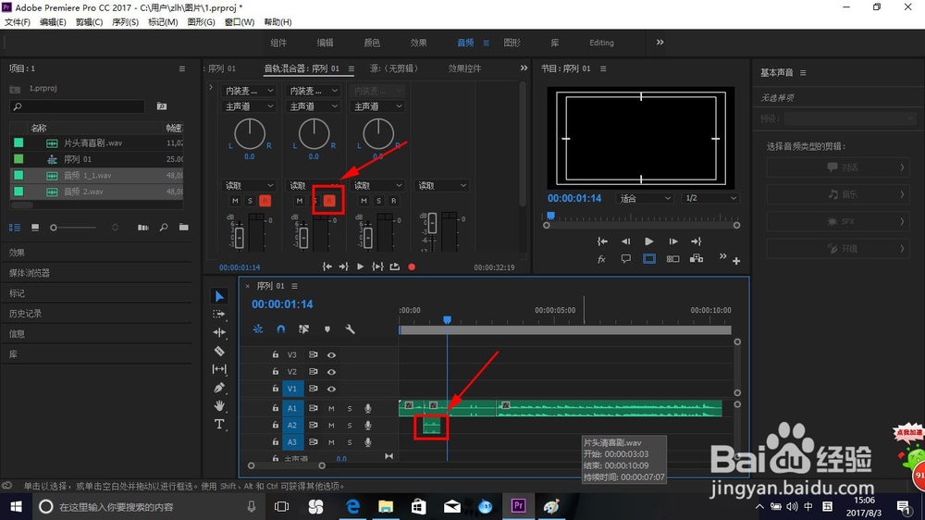Screen dimensions: 925x520
Task: Open Premiere Pro from taskbar
Action: point(519,506)
